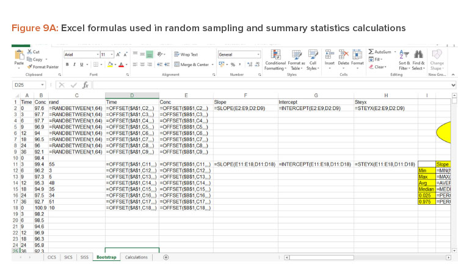458x275 pixels.
Task: Click the Cut scissors button
Action: (34, 52)
